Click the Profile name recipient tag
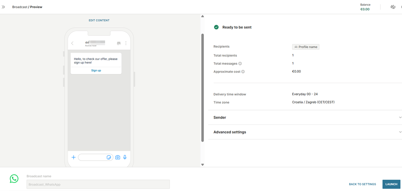The width and height of the screenshot is (402, 191). point(306,47)
